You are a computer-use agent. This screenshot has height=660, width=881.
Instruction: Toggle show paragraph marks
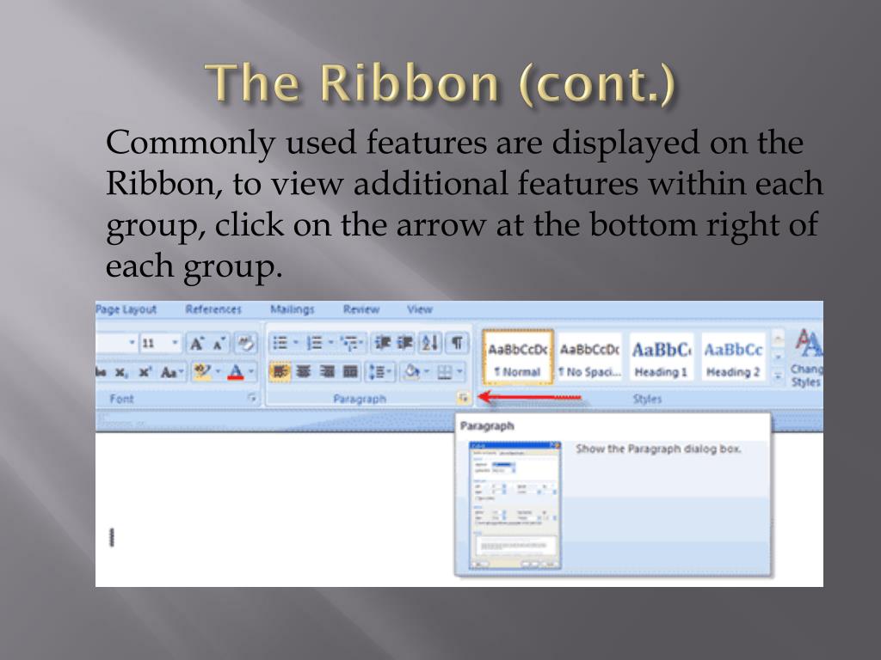458,342
